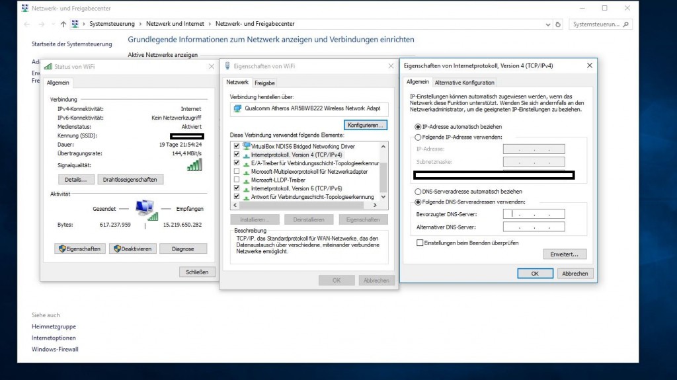
Task: Click the 'Bevorzugter DNS-Server' input field
Action: tap(534, 214)
